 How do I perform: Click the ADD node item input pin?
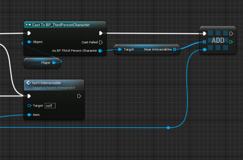click(x=205, y=50)
